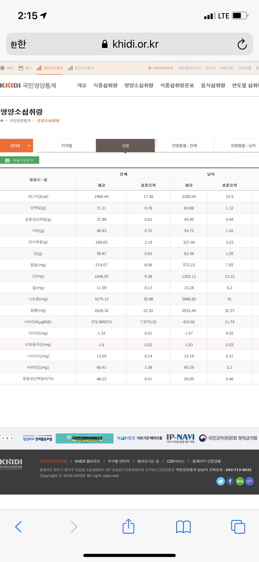Open the 2018 year dropdown
The image size is (259, 562).
(x=17, y=146)
